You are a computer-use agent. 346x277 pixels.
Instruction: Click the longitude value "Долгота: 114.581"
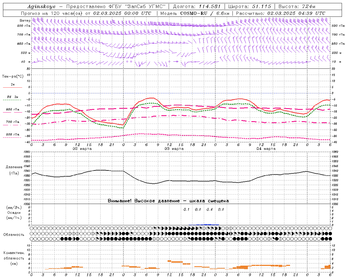pos(197,6)
